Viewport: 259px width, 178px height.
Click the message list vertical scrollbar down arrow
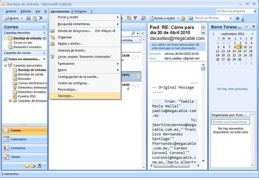click(144, 167)
